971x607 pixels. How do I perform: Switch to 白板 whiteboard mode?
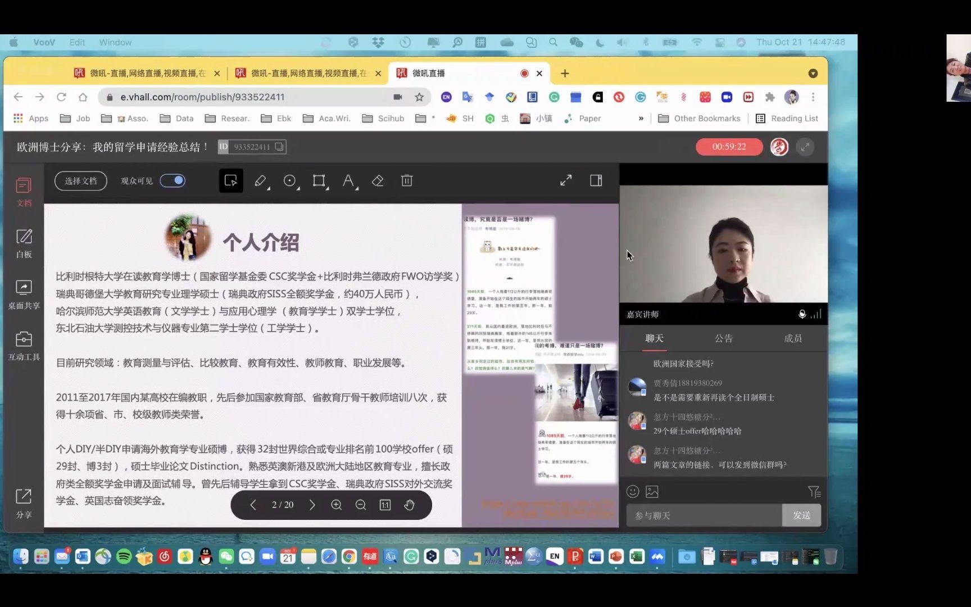(24, 243)
